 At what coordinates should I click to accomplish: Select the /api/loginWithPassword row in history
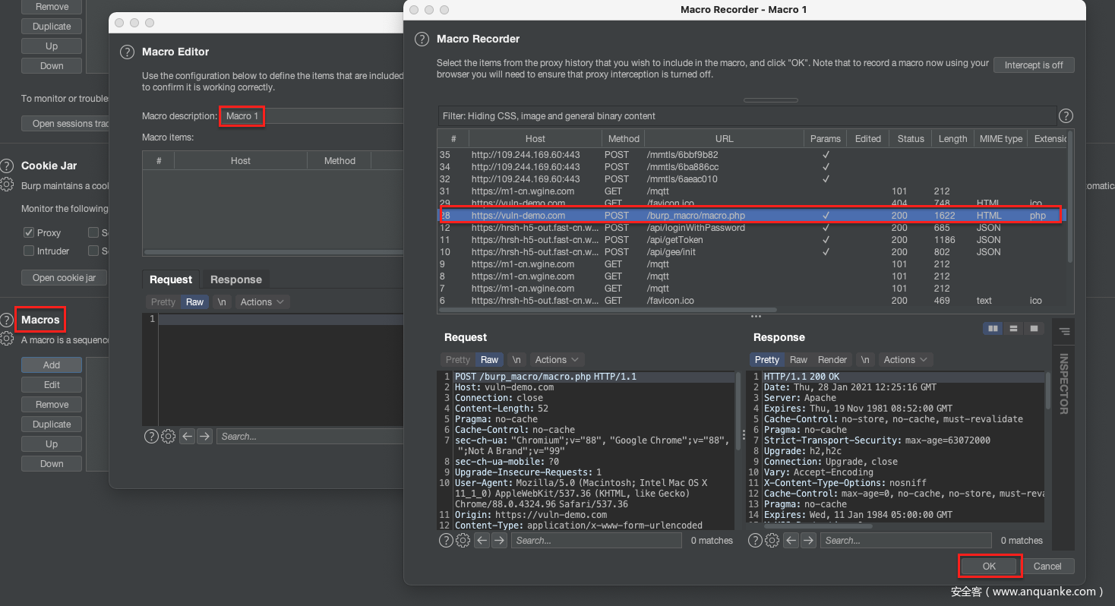pyautogui.click(x=695, y=228)
